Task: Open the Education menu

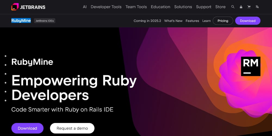Action: click(x=160, y=7)
